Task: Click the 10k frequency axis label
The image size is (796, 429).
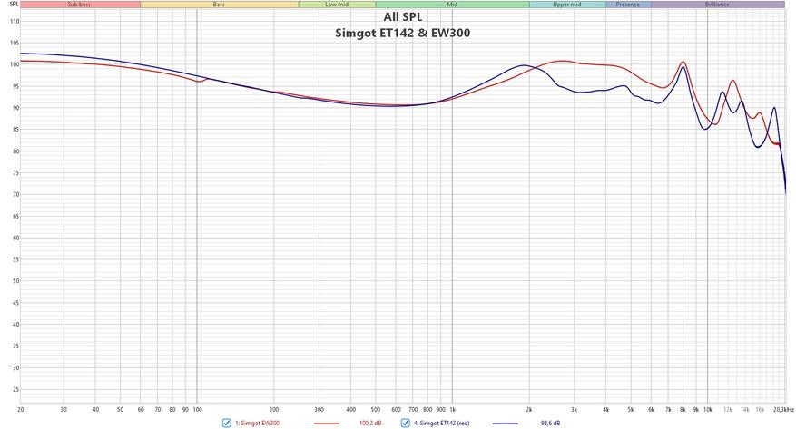Action: (x=708, y=409)
